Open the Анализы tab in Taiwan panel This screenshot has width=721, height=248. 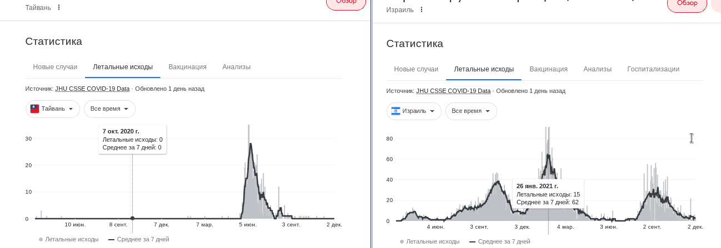click(x=236, y=67)
